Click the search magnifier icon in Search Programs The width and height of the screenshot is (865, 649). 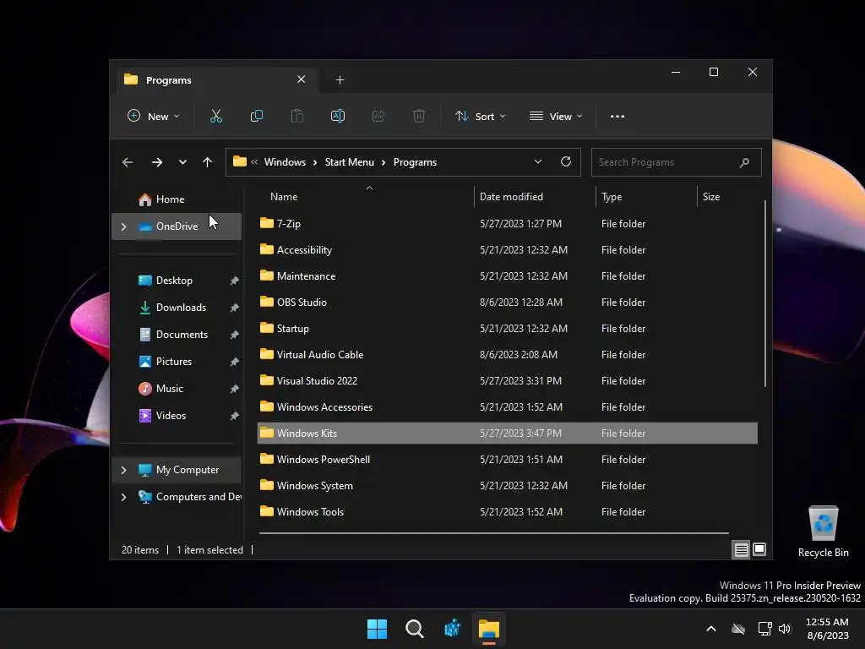coord(744,162)
